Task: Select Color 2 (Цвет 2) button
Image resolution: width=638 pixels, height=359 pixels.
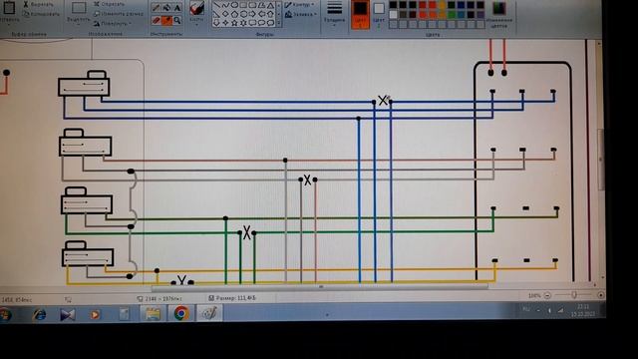Action: point(379,15)
